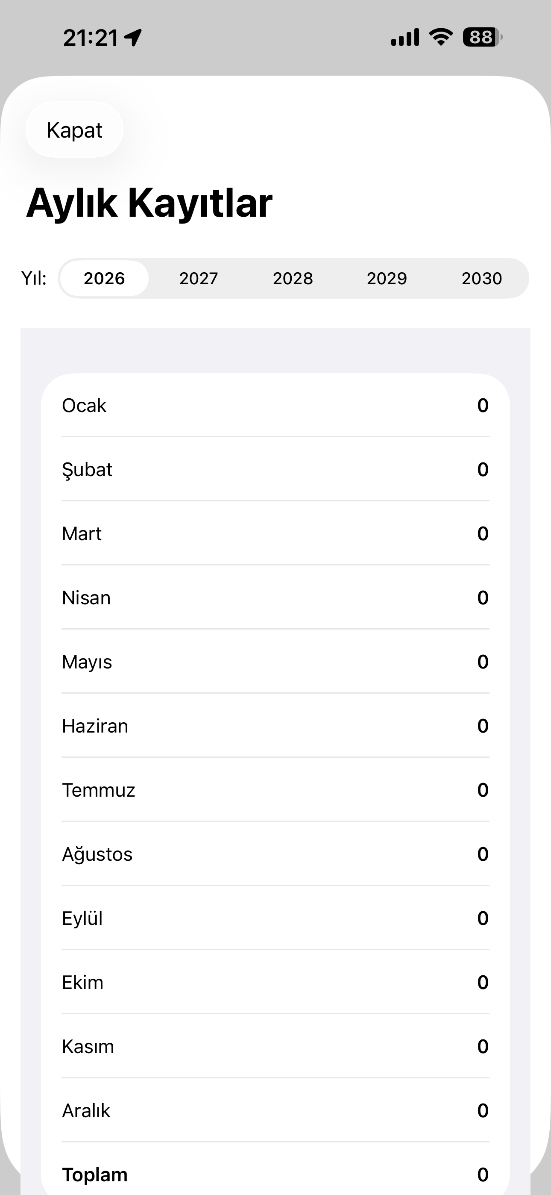The width and height of the screenshot is (551, 1195).
Task: Tap the Kapat button
Action: pyautogui.click(x=74, y=130)
